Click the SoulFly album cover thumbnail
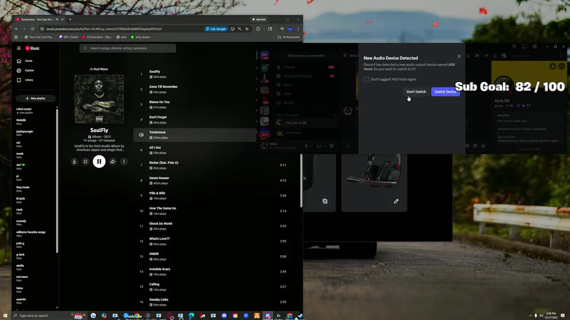This screenshot has height=320, width=570. pos(99,99)
